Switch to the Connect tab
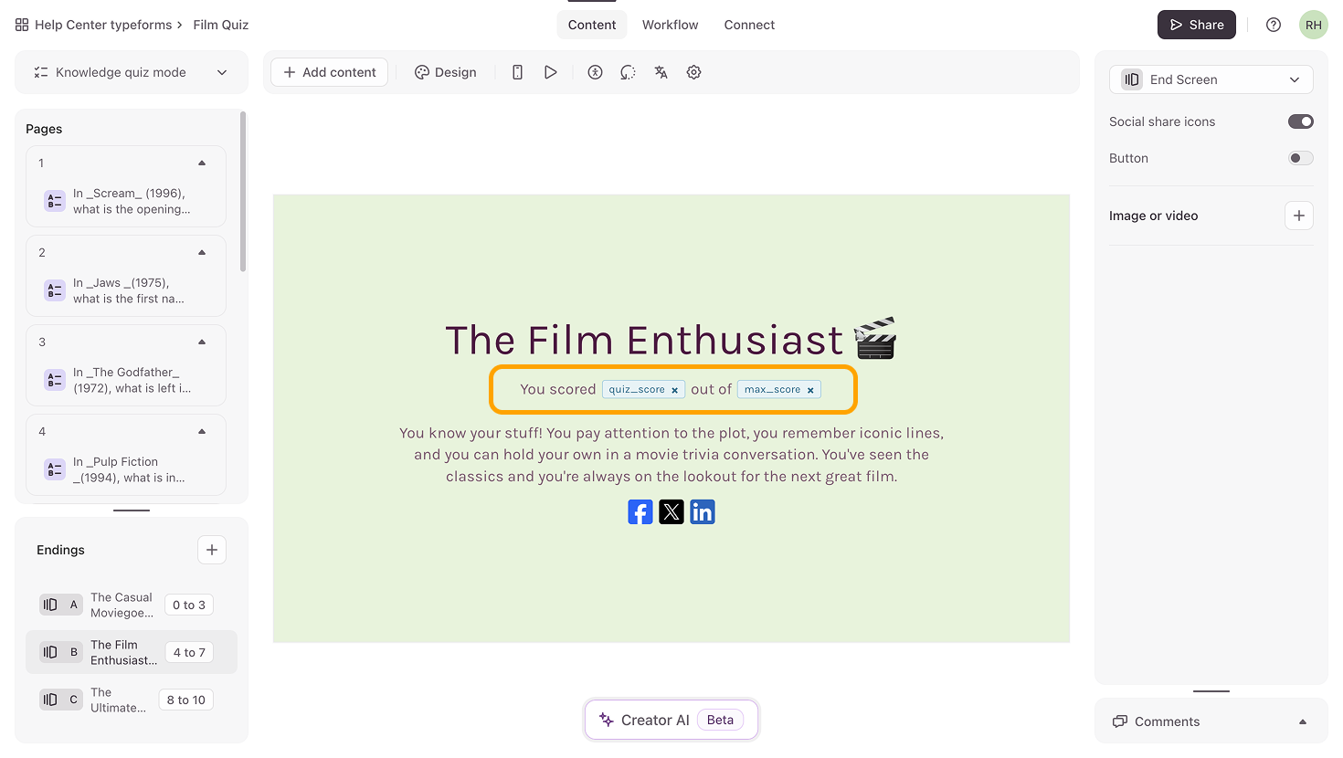The image size is (1343, 758). [749, 25]
